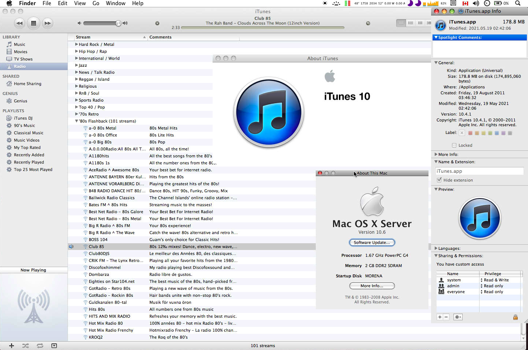This screenshot has width=528, height=350.
Task: Collapse the '80s Flashback stream list
Action: (x=76, y=121)
